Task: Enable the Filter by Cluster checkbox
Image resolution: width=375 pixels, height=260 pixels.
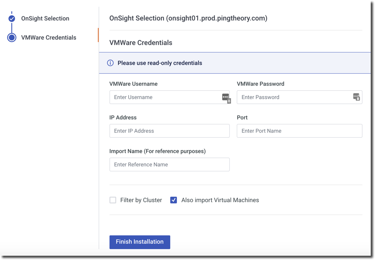Action: (x=113, y=200)
